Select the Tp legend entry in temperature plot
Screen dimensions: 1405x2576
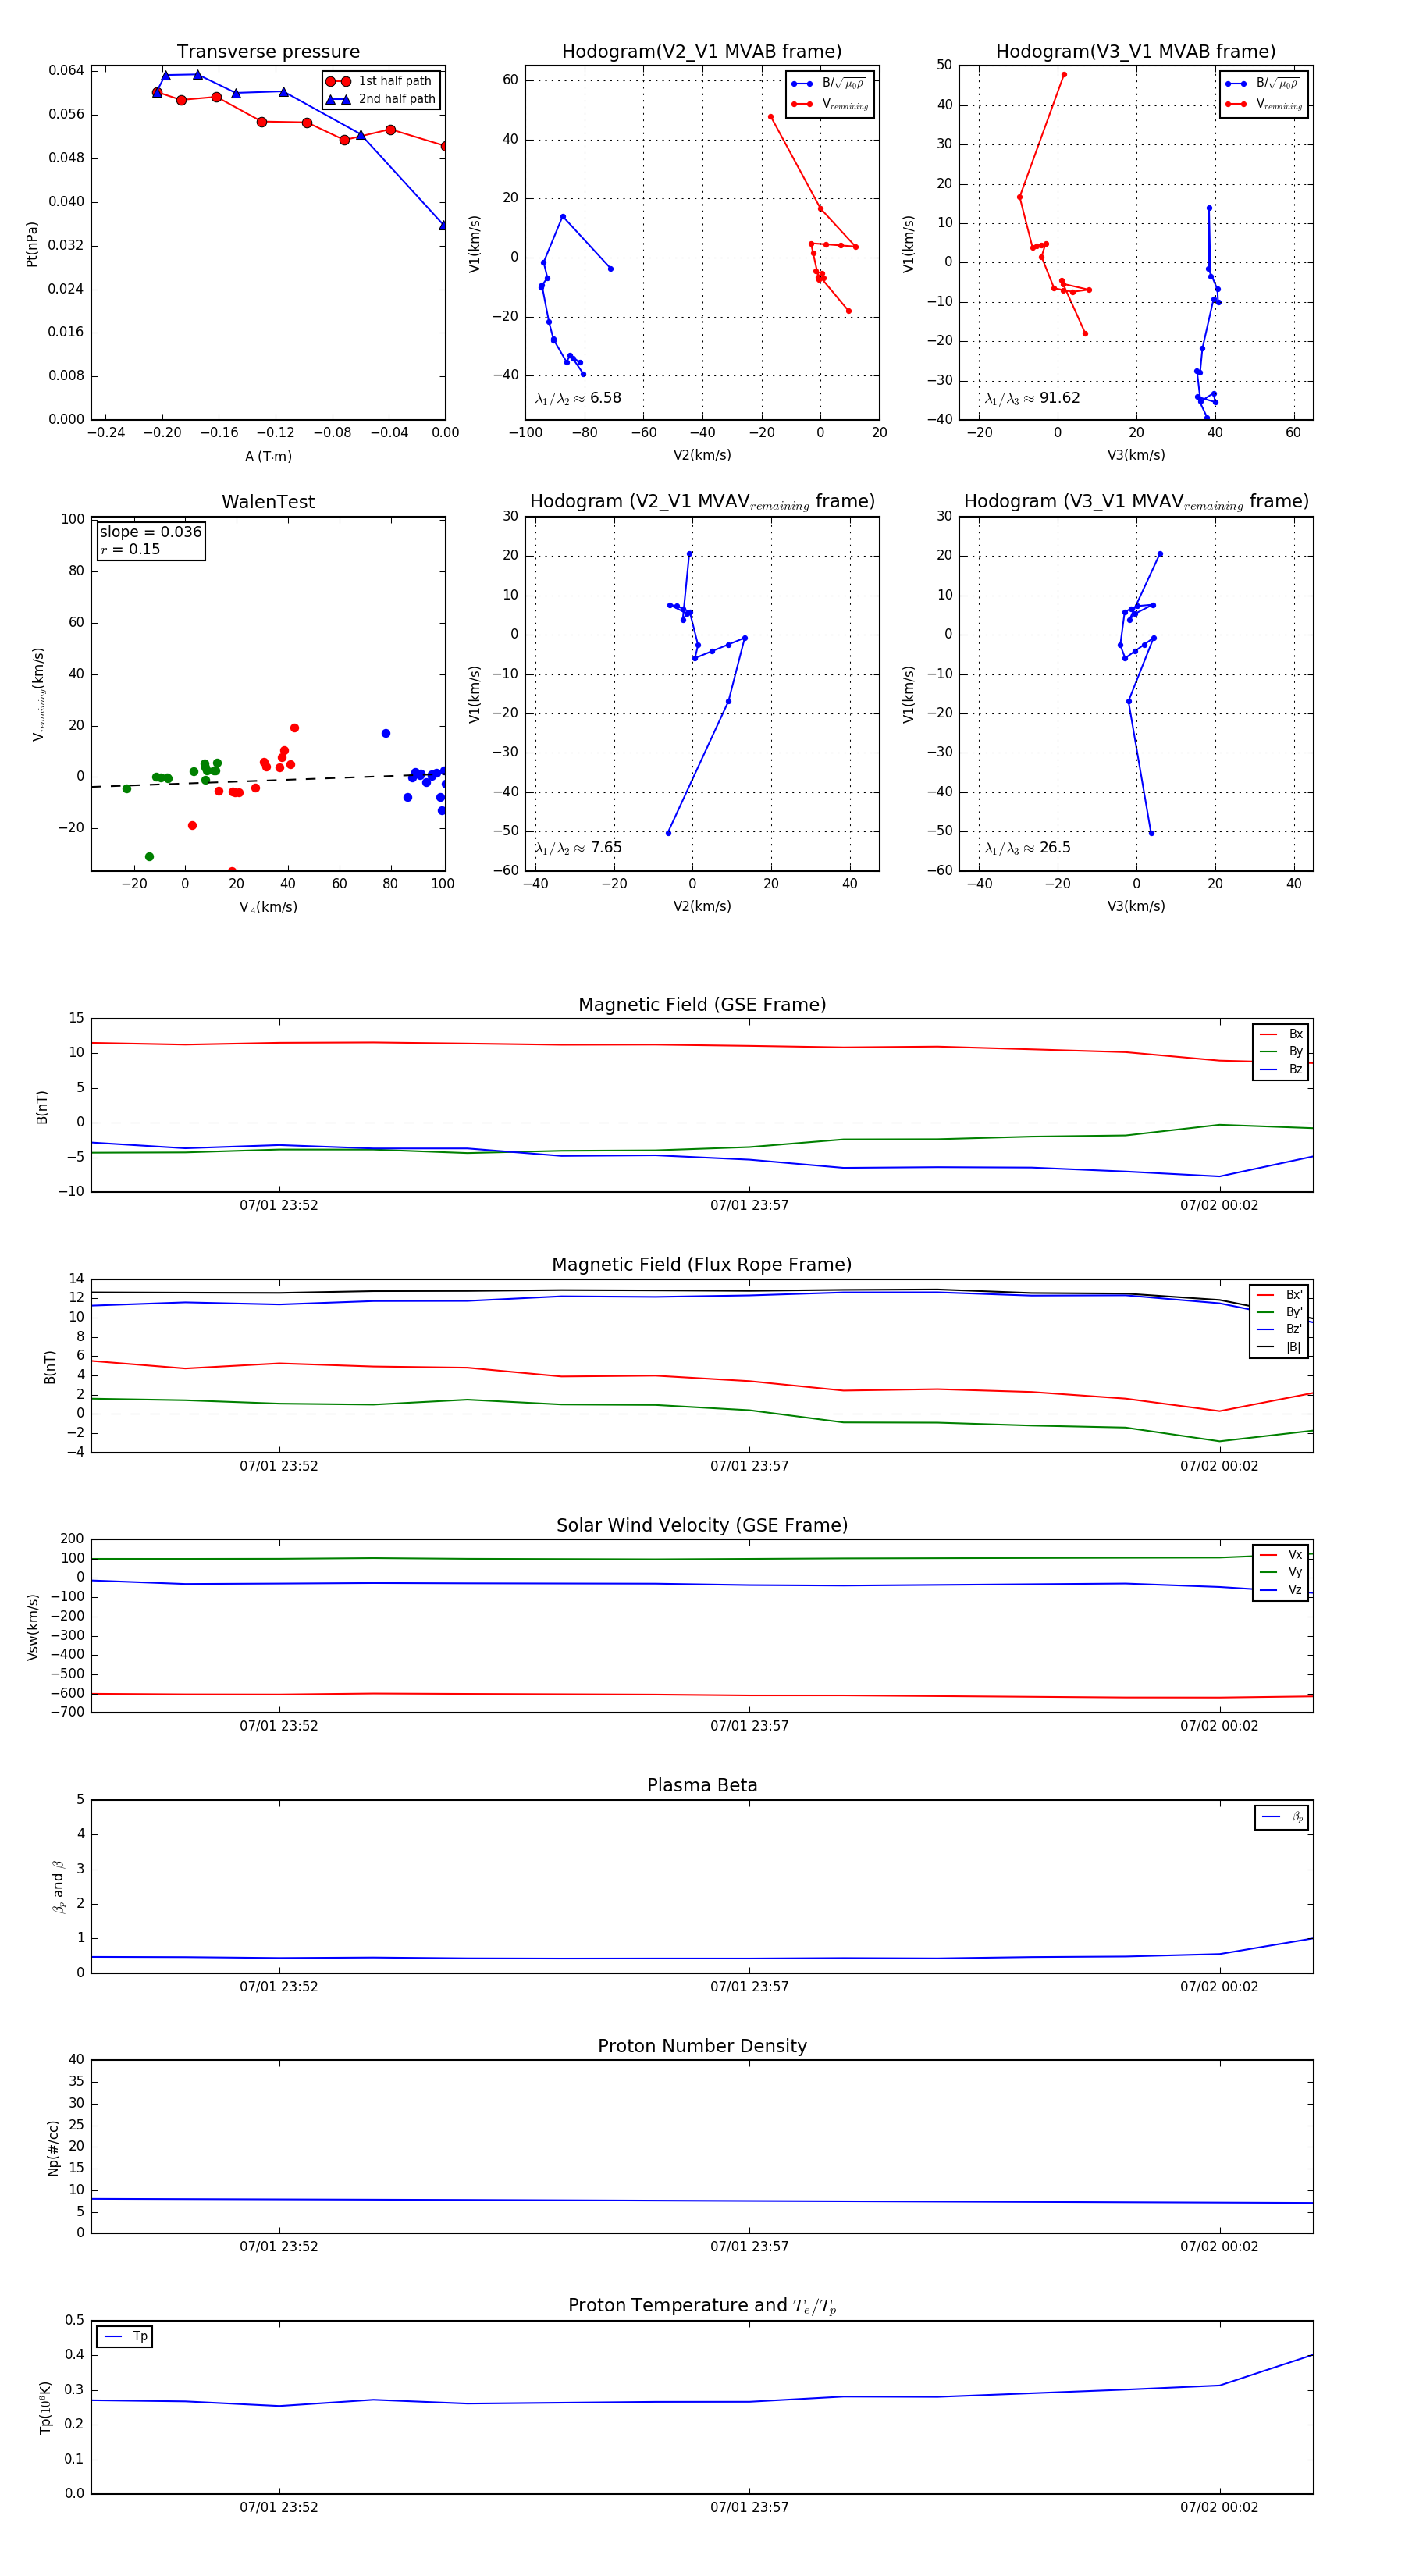tap(125, 2337)
